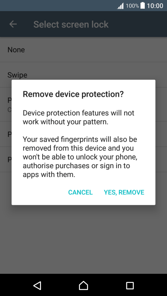167x296 pixels.
Task: Tap the paragraph about saved fingerprints
Action: 80,157
